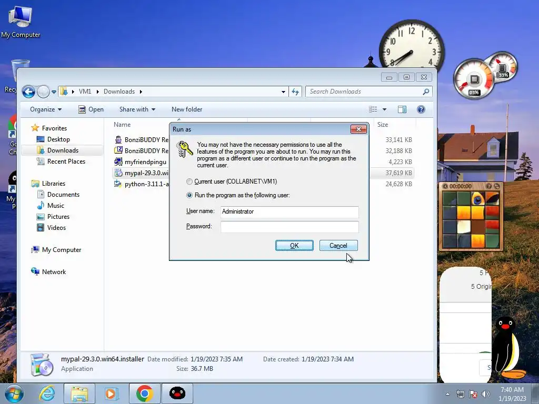This screenshot has width=539, height=404.
Task: Click VM1 in the address bar breadcrumb
Action: click(85, 92)
